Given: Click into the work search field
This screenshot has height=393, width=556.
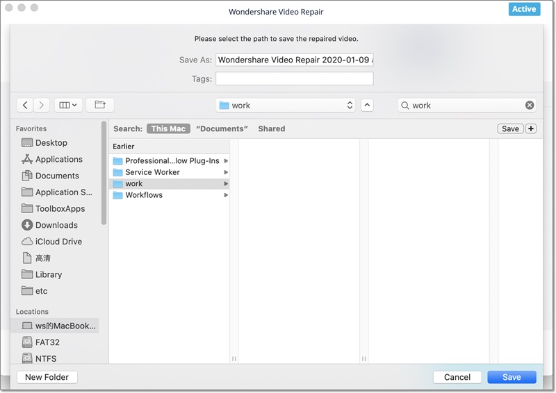Looking at the screenshot, I should tap(466, 106).
